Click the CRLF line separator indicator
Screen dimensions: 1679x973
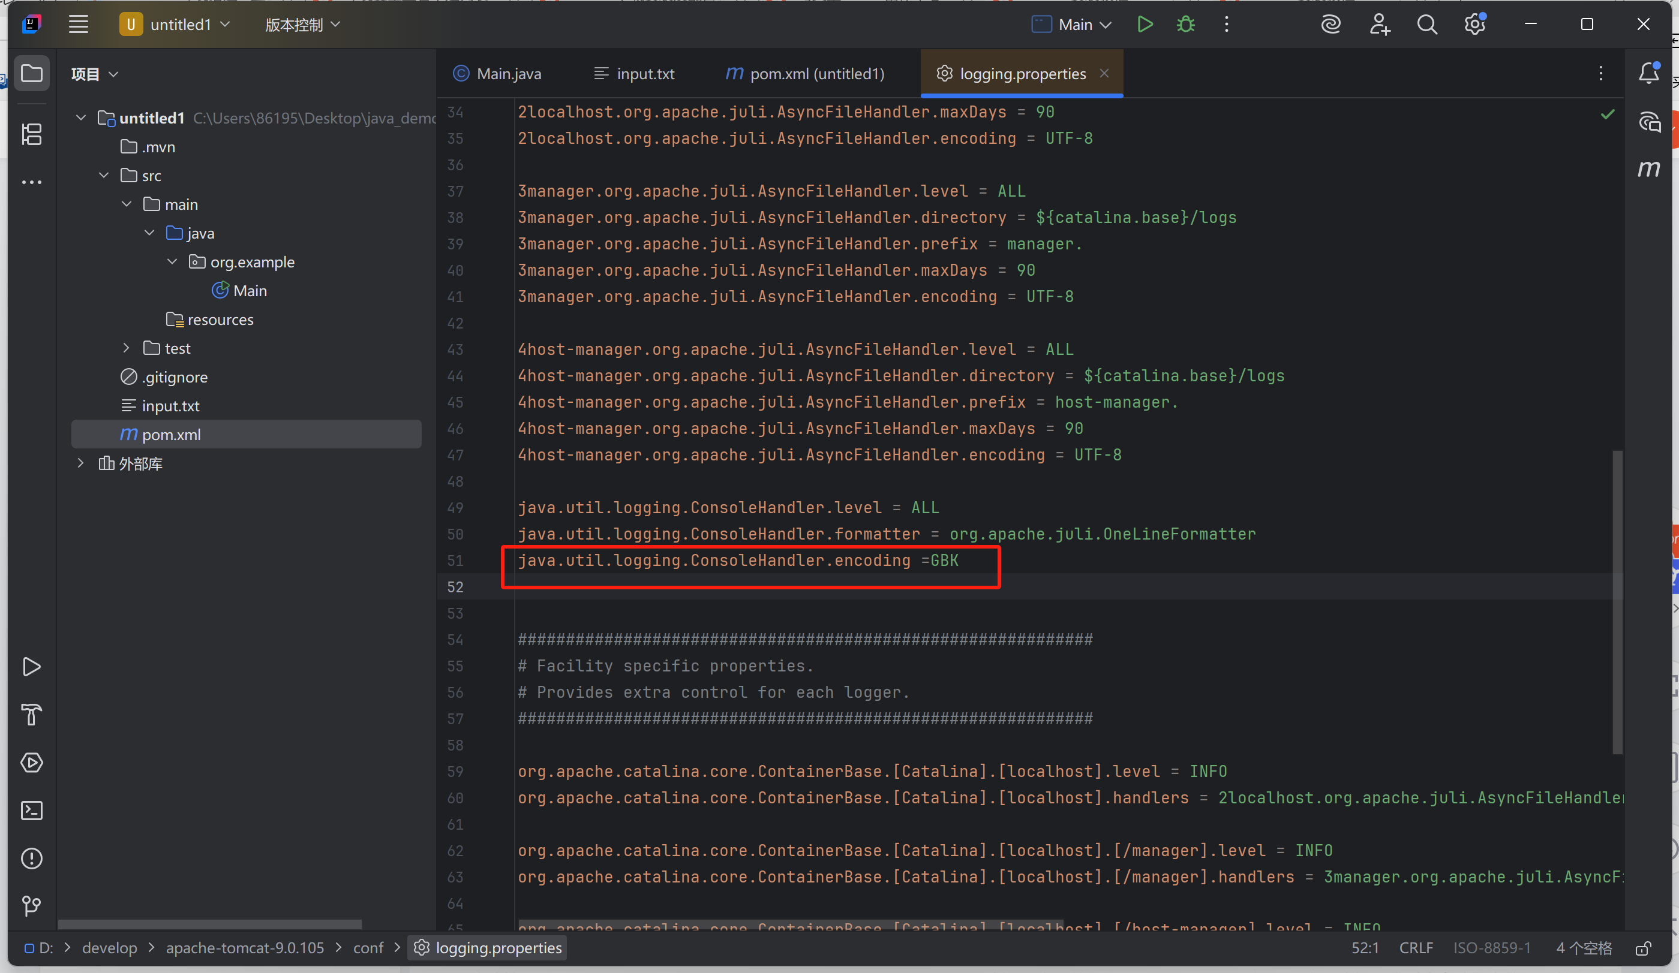coord(1416,948)
